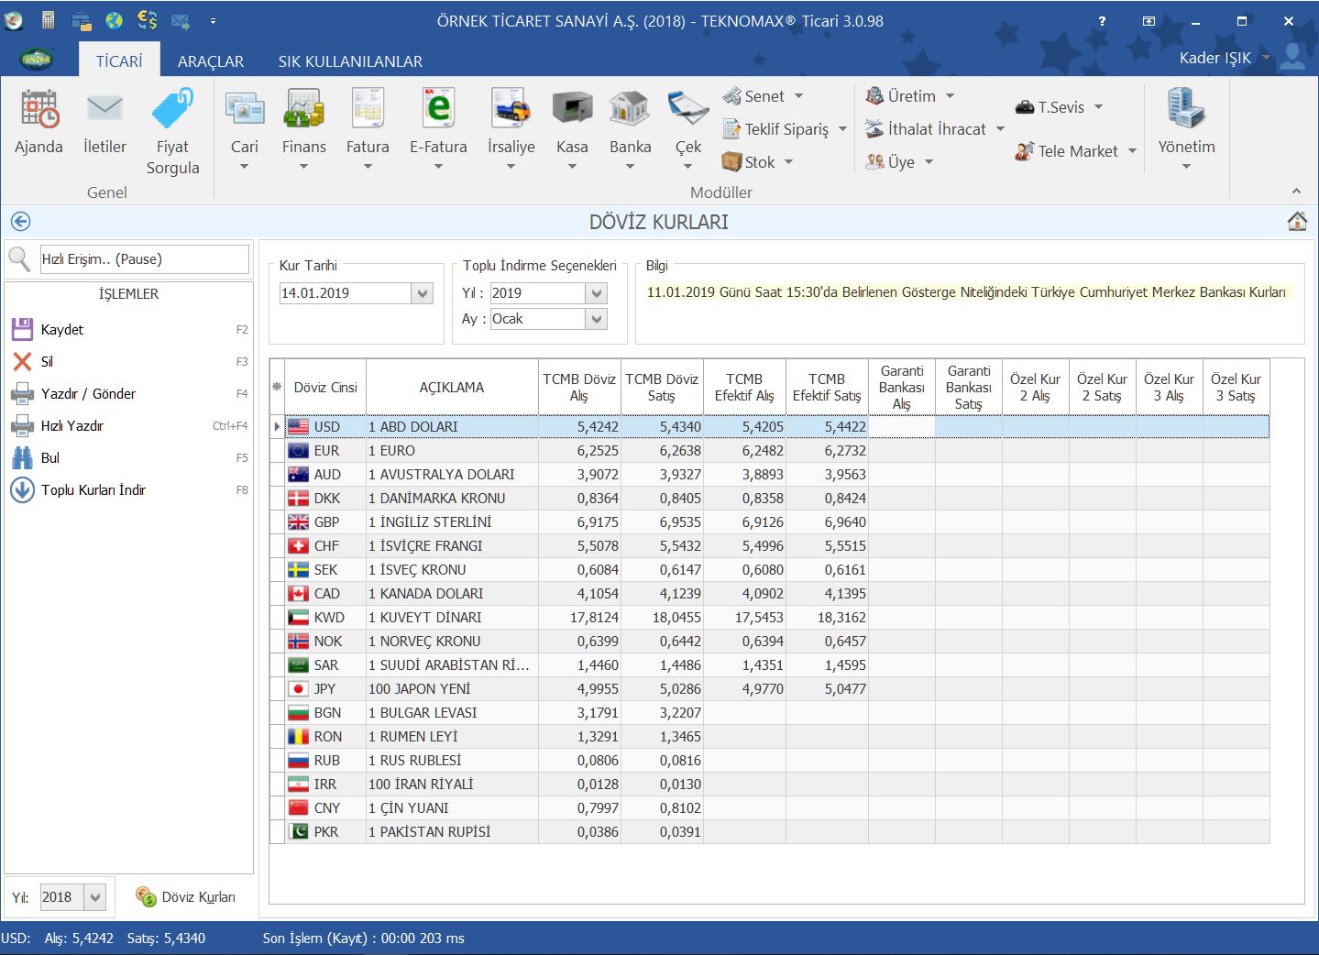The height and width of the screenshot is (955, 1319).
Task: Open Fiyat Sorgula price tag tool
Action: tap(172, 110)
